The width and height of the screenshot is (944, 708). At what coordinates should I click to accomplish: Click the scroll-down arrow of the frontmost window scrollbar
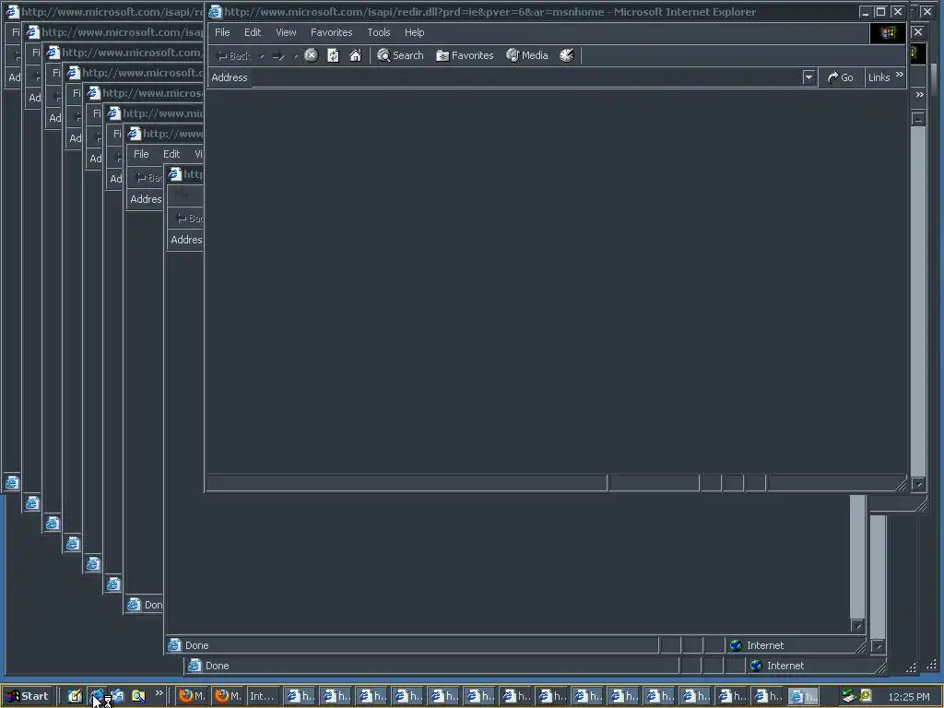click(918, 483)
